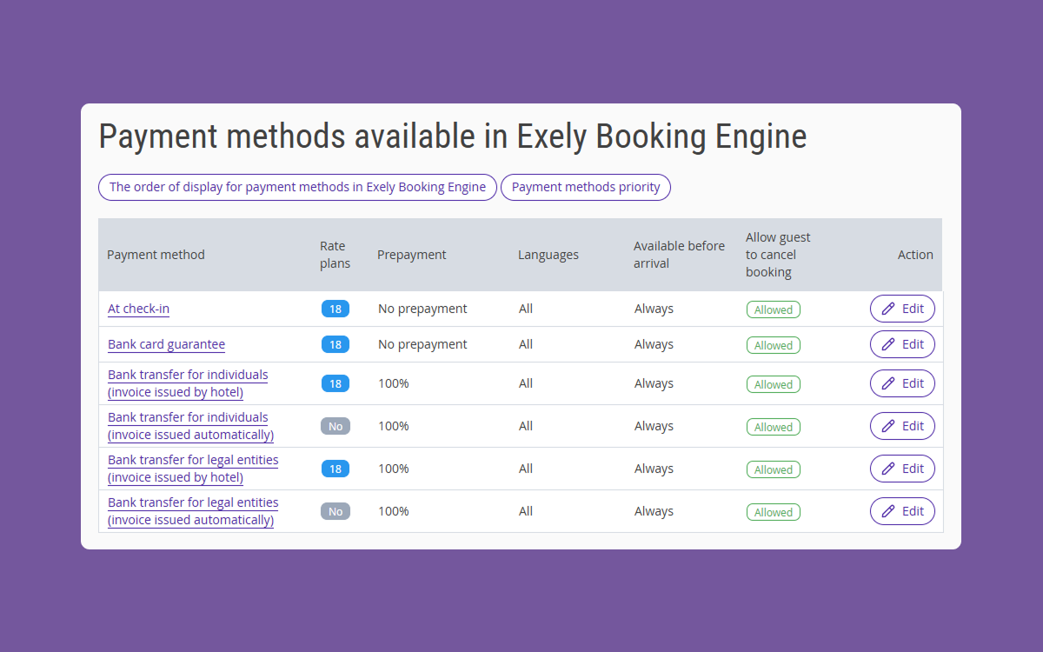Click Prepayment column header
The image size is (1043, 652).
[412, 255]
